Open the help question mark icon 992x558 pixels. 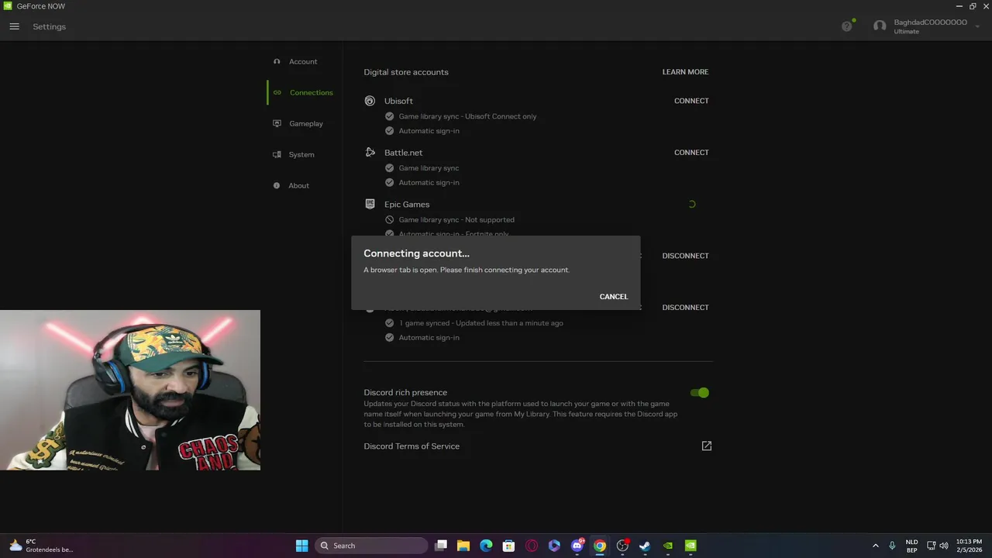(x=846, y=26)
